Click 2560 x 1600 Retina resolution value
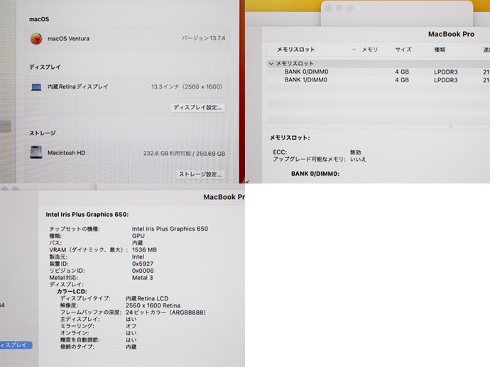The image size is (490, 367). 153,305
